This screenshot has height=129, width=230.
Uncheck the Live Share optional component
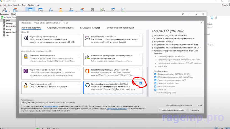(155, 89)
